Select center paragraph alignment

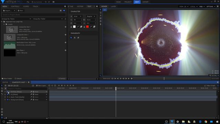click(75, 38)
